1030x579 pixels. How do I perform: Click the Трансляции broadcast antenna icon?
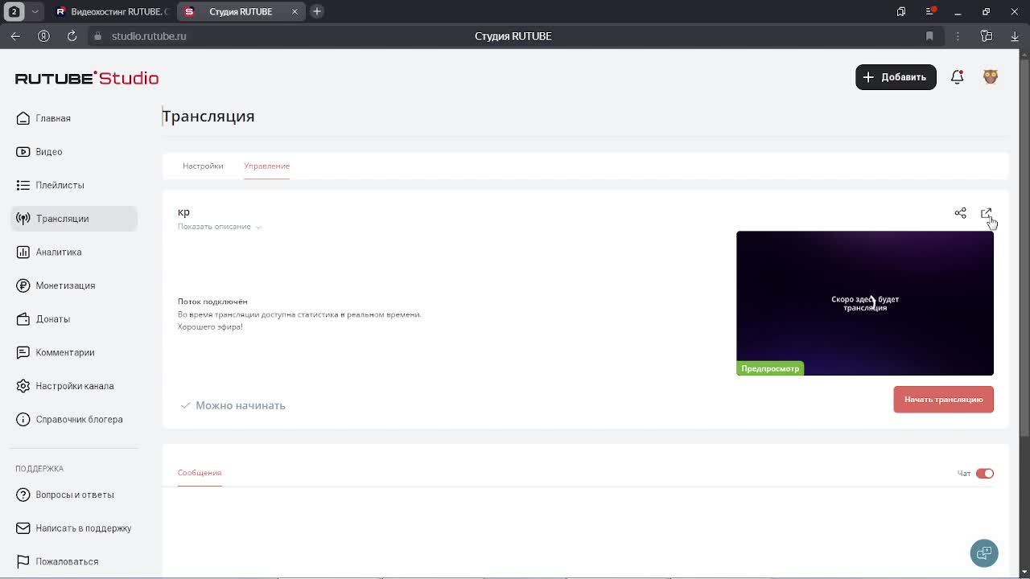tap(23, 219)
